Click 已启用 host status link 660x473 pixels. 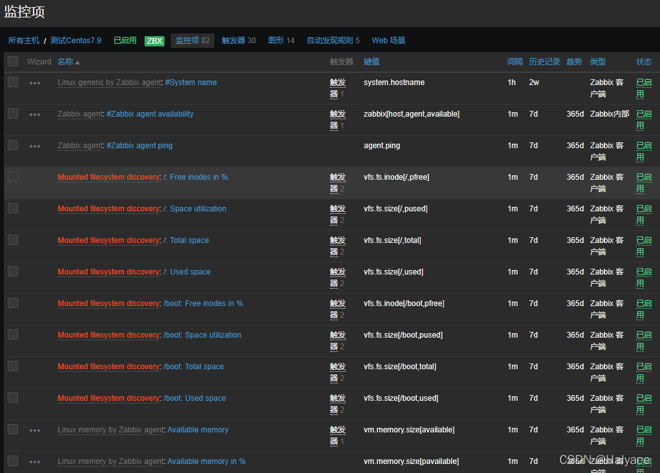125,41
